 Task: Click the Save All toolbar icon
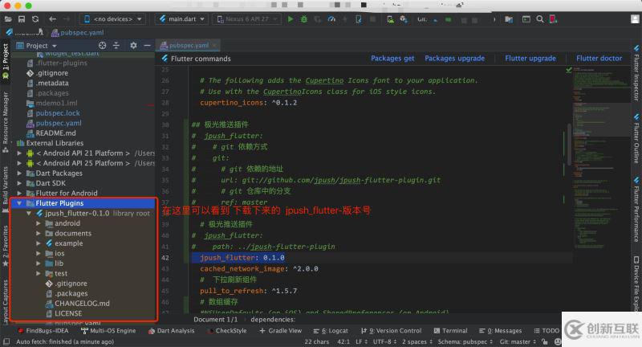[x=21, y=18]
